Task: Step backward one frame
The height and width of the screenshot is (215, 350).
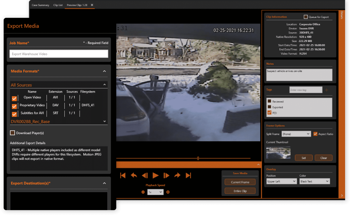Action: coord(145,175)
